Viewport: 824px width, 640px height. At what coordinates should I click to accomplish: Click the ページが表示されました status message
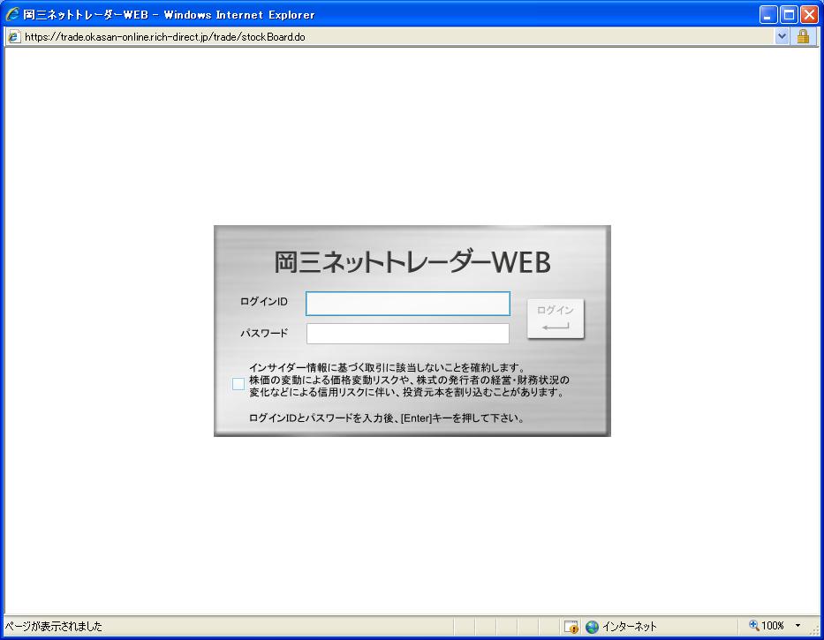point(53,627)
